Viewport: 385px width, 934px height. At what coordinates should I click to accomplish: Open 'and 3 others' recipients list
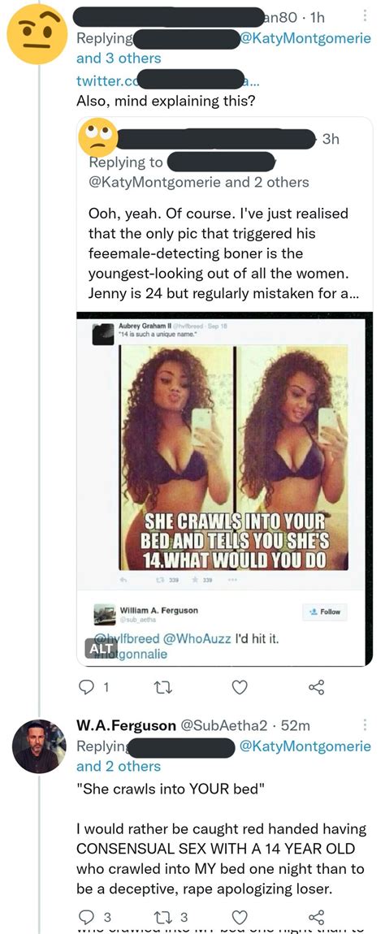119,58
